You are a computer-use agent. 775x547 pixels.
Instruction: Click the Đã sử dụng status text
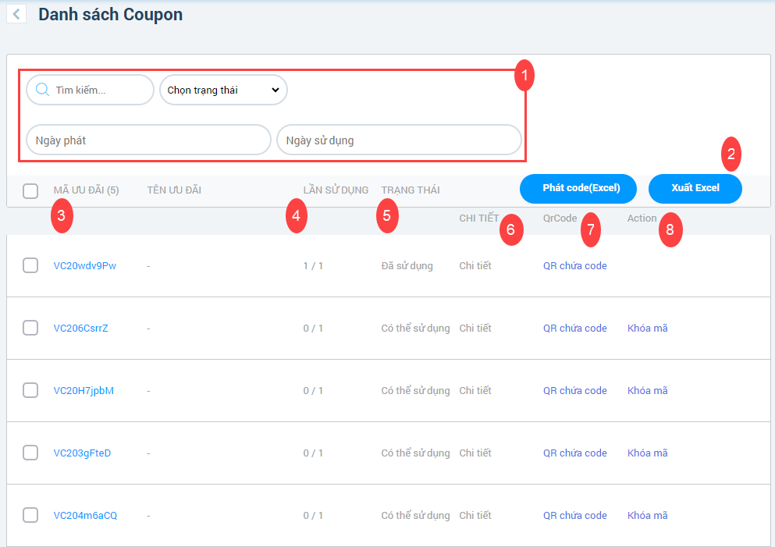tap(407, 266)
